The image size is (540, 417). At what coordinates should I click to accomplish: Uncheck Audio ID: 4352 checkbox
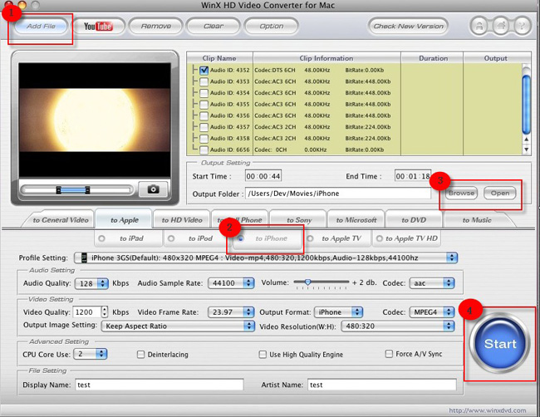204,71
